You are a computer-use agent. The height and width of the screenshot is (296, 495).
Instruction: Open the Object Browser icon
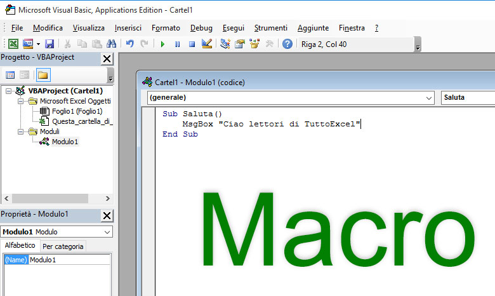(254, 44)
